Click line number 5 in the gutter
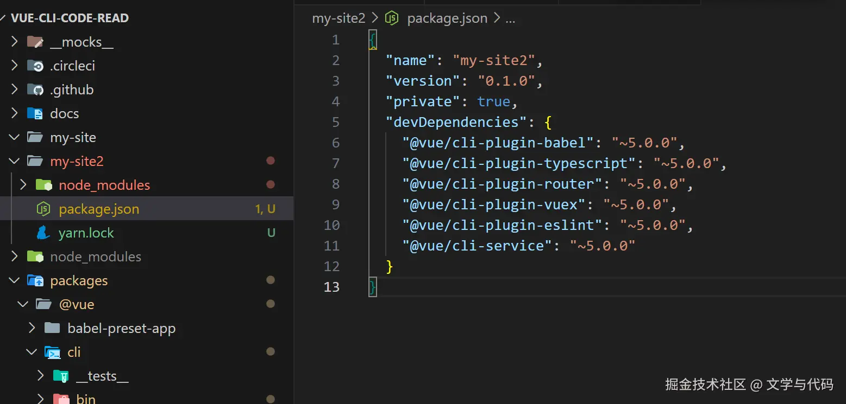The width and height of the screenshot is (846, 404). [x=335, y=122]
